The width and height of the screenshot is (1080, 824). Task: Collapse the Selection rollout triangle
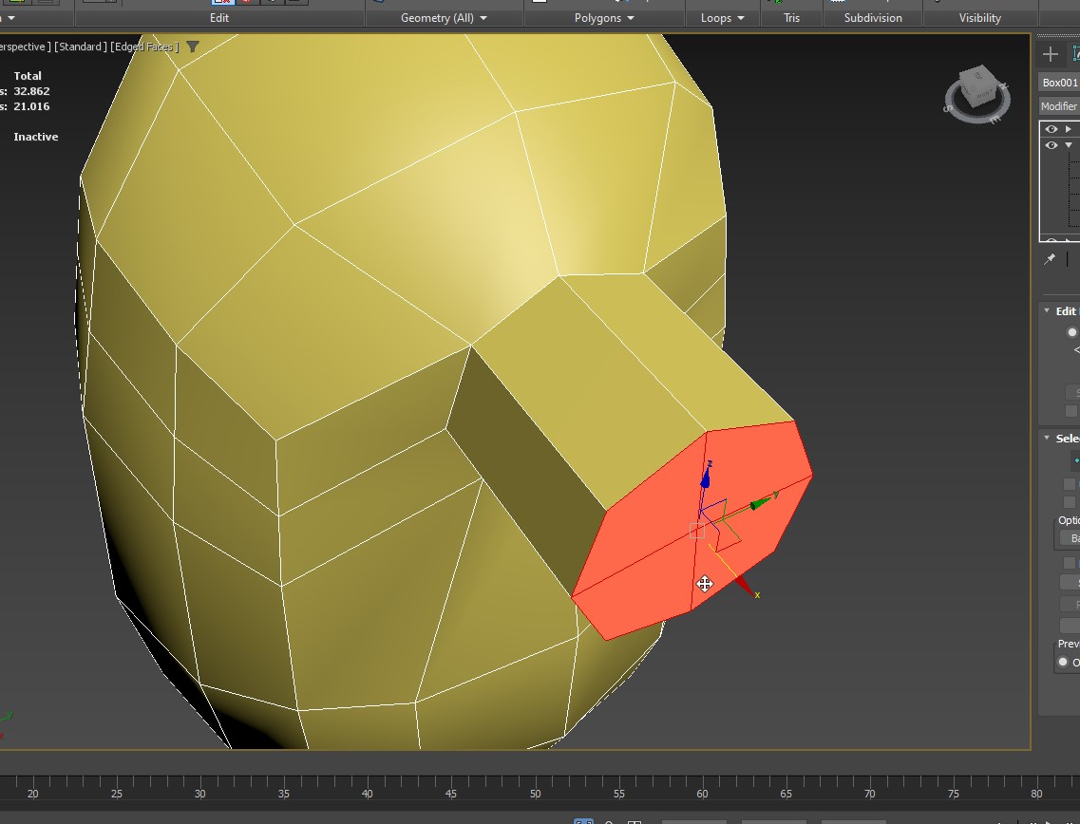tap(1047, 438)
